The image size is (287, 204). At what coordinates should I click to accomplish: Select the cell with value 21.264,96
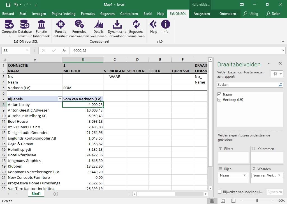click(x=83, y=133)
